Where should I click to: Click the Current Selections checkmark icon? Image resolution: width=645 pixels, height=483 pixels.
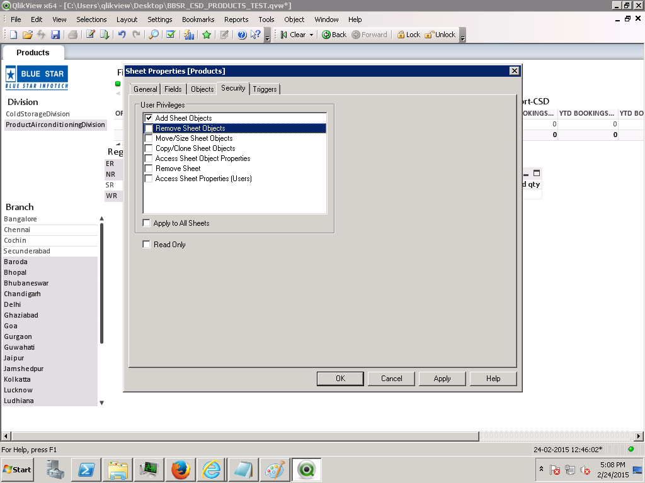pos(171,35)
